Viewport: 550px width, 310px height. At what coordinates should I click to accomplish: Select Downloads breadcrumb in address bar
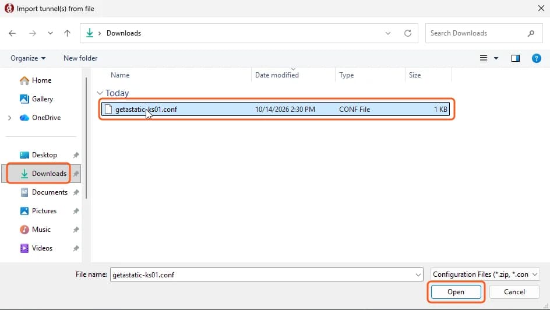click(124, 33)
